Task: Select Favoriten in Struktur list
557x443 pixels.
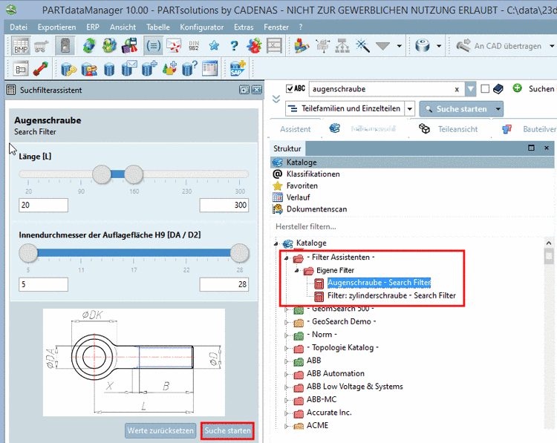Action: 302,186
